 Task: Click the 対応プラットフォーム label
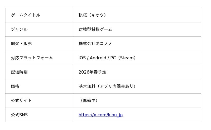[x=32, y=58]
